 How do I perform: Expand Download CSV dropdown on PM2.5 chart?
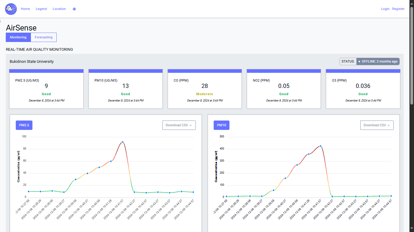179,125
